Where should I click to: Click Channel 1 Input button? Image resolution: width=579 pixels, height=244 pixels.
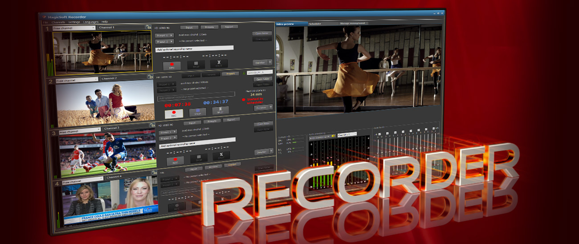click(189, 27)
